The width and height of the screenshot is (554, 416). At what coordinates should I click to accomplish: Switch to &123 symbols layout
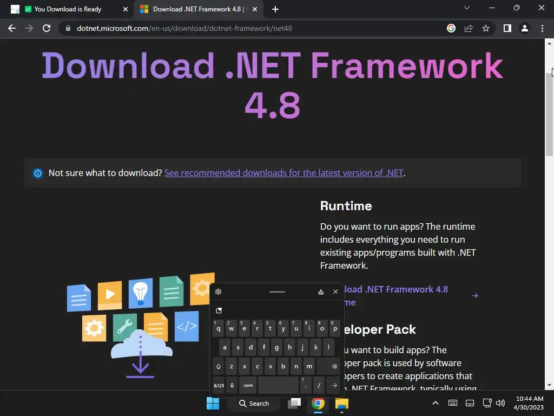[x=219, y=386]
